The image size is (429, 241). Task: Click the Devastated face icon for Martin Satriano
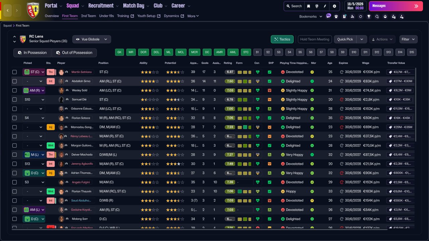click(283, 72)
